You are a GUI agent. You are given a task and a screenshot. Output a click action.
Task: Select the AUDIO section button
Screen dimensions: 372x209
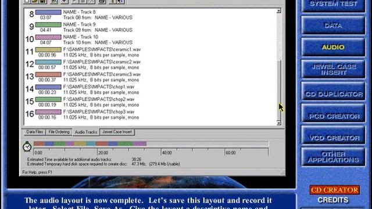tap(333, 47)
